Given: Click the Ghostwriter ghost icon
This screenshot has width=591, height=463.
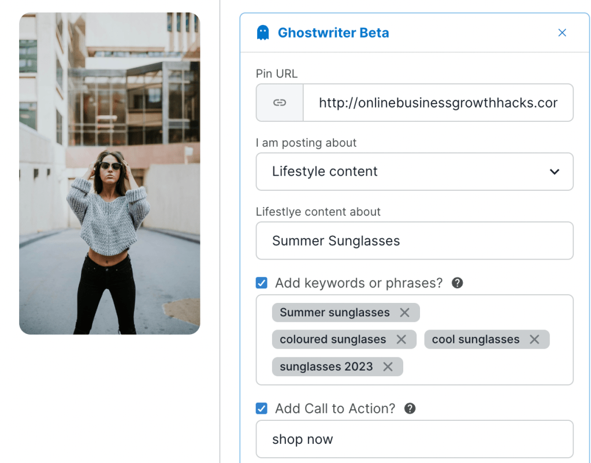Looking at the screenshot, I should pyautogui.click(x=263, y=33).
